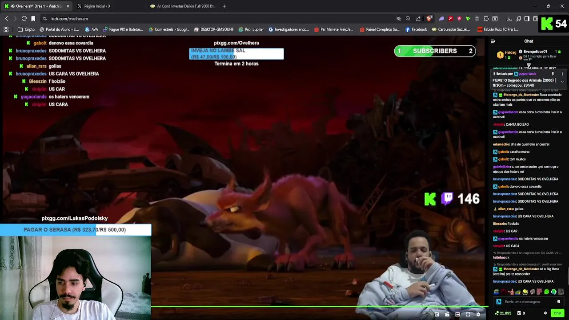This screenshot has width=569, height=320.
Task: Open the pinned message three-dot menu
Action: coord(562,74)
